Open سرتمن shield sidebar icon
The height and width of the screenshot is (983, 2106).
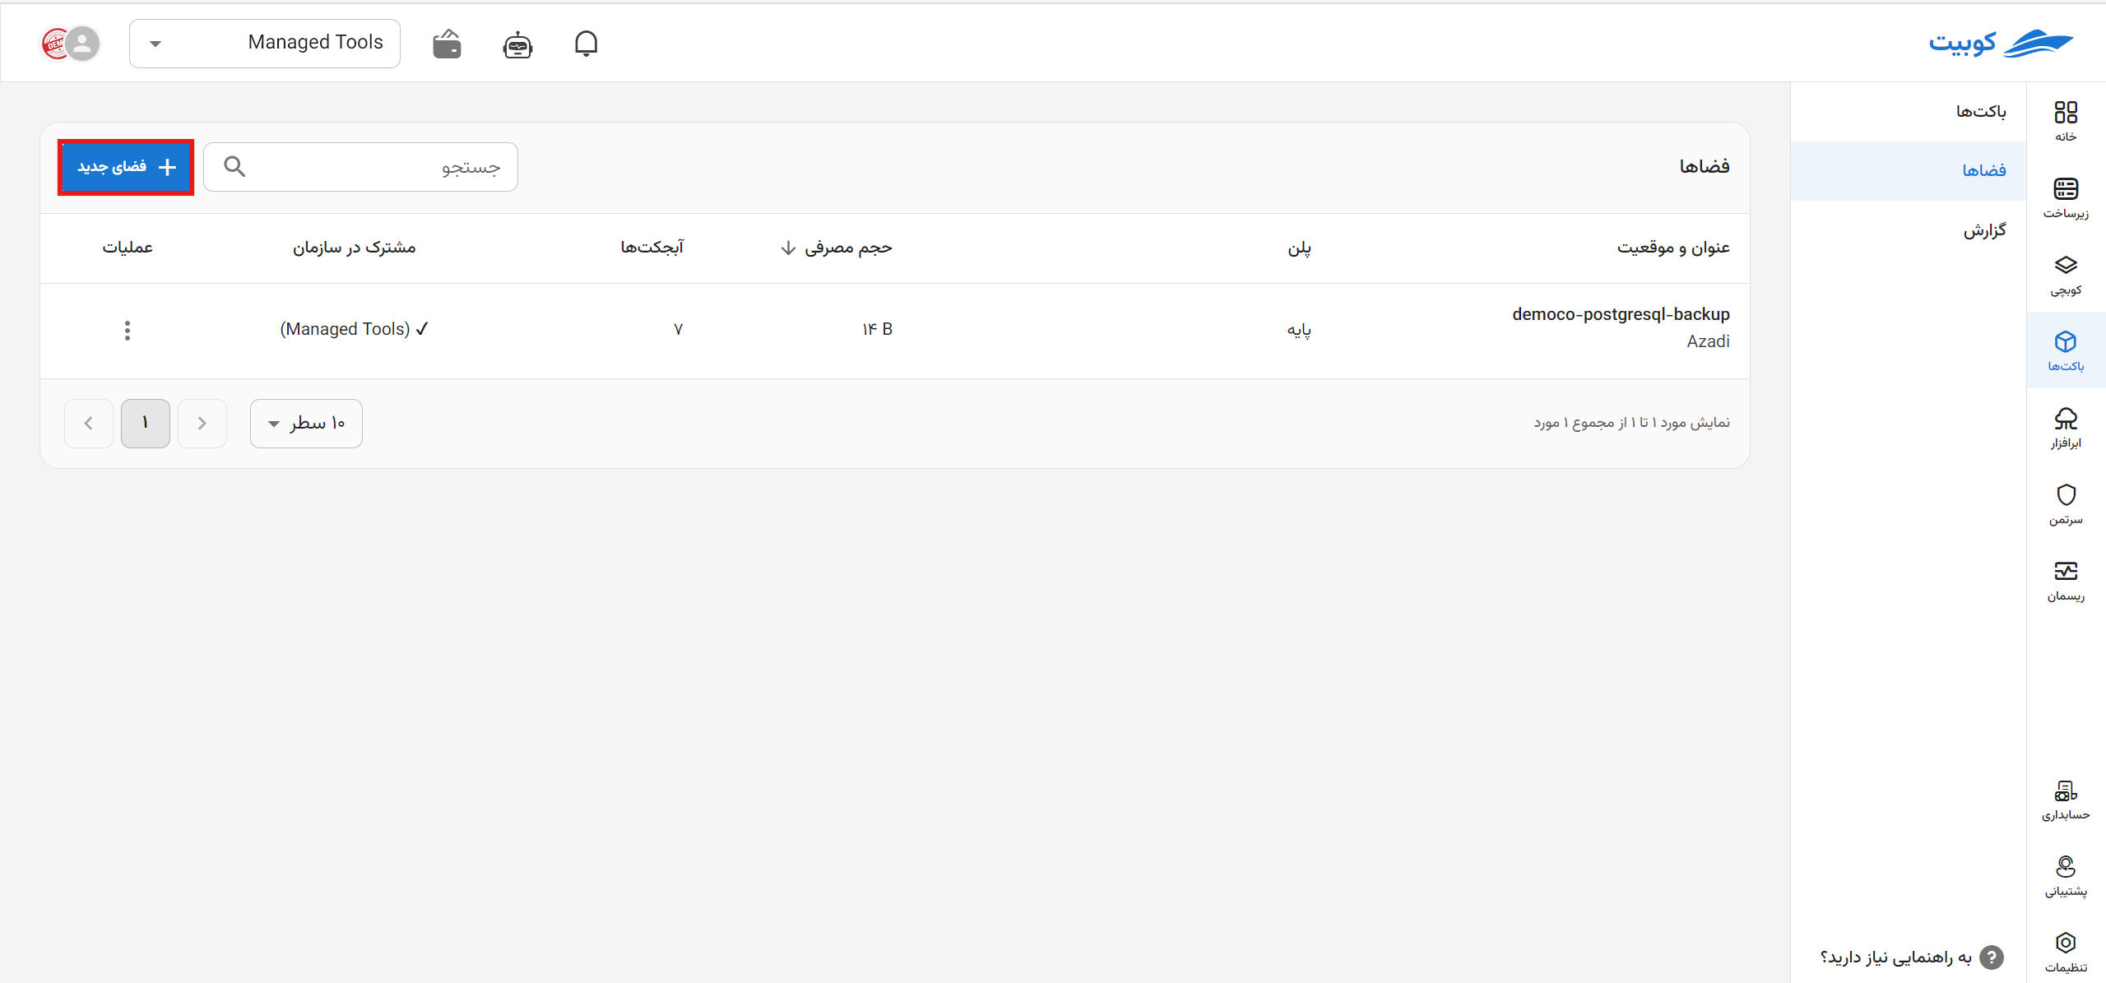coord(2066,504)
